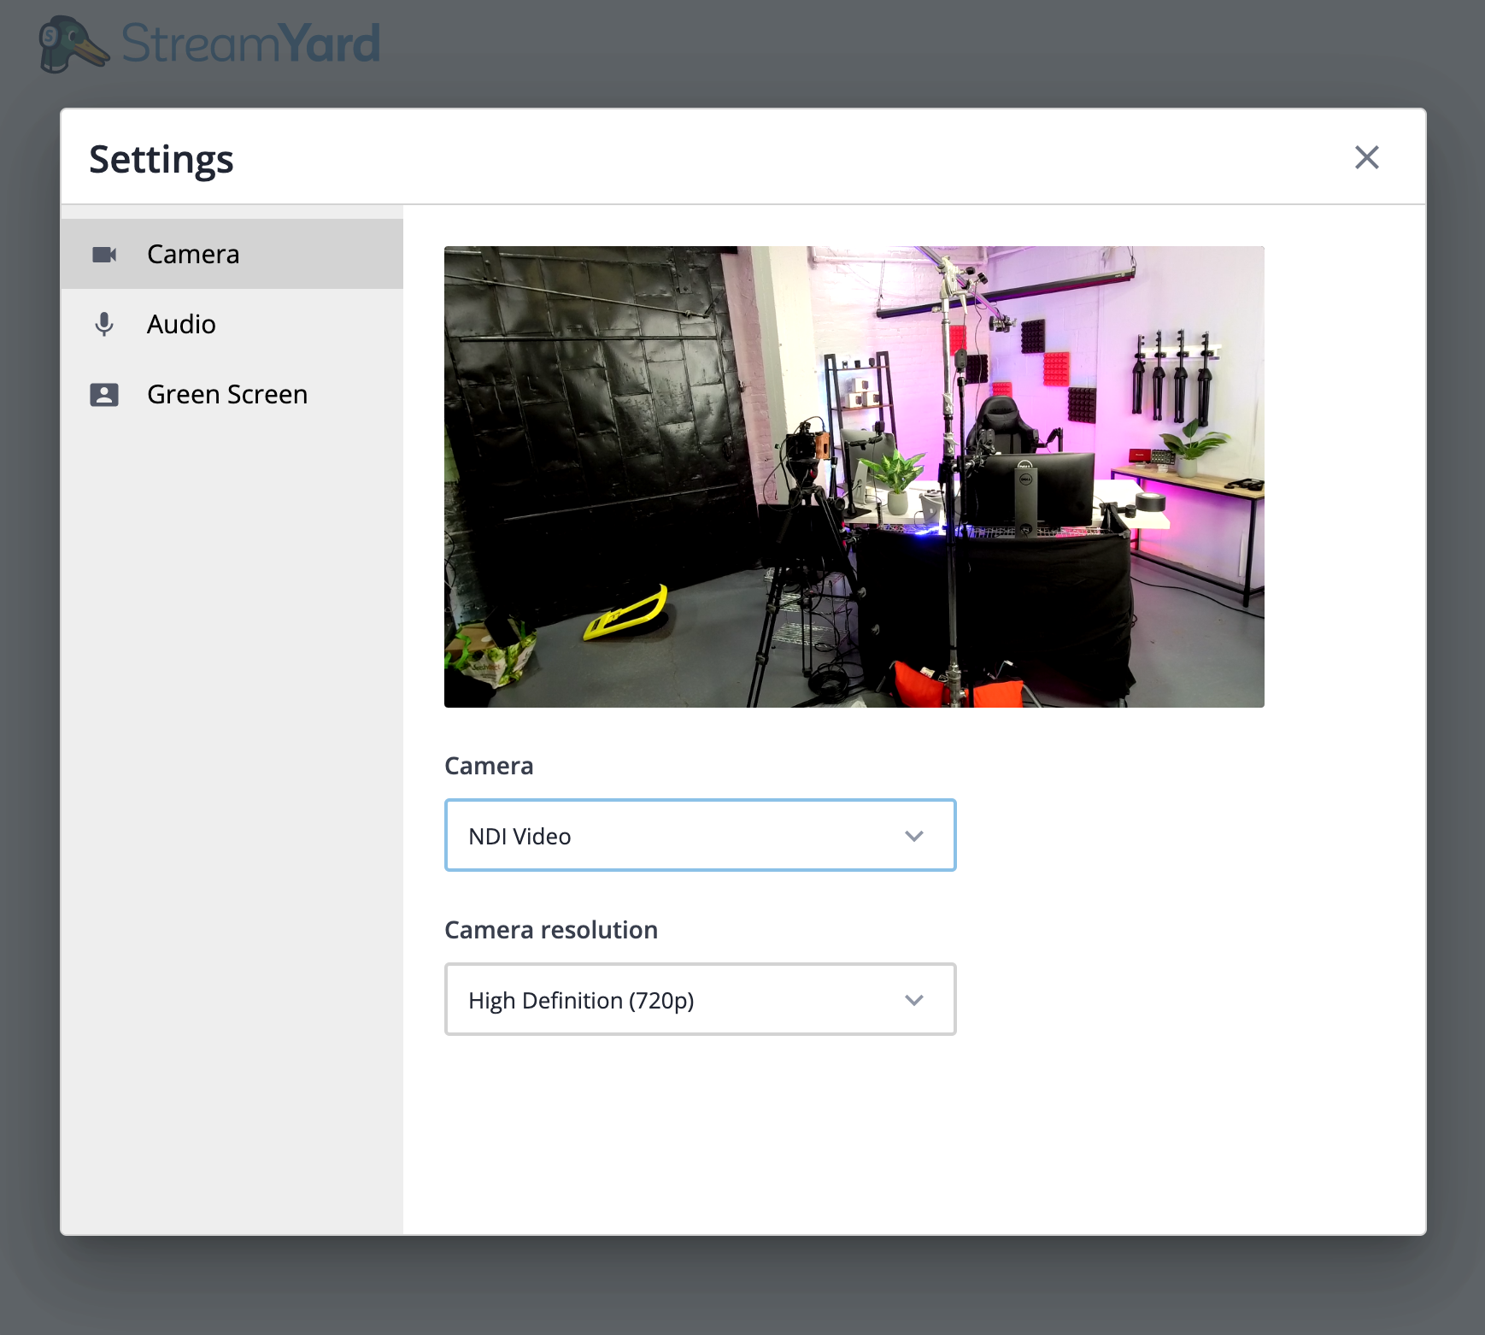The height and width of the screenshot is (1335, 1485).
Task: Click the StreamYard duck logo icon
Action: point(73,44)
